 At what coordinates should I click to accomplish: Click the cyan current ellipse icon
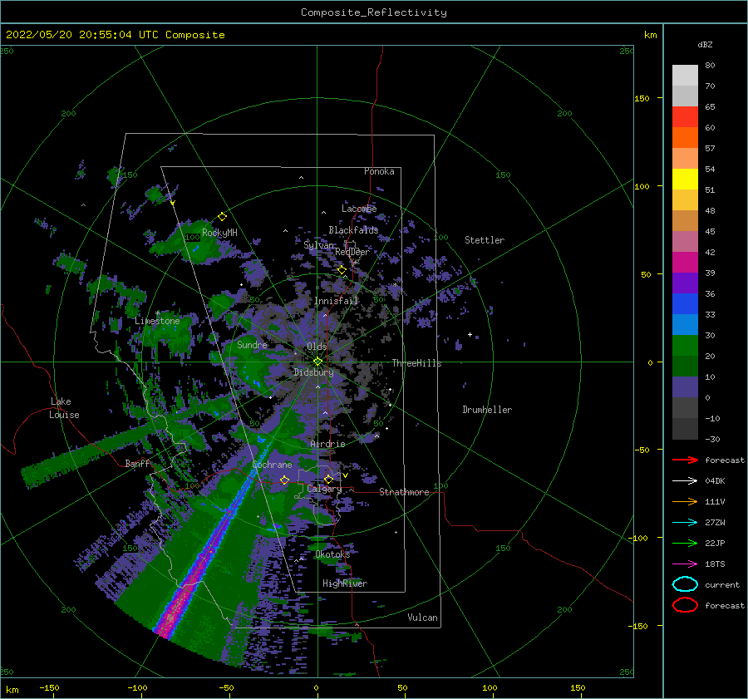click(x=685, y=584)
